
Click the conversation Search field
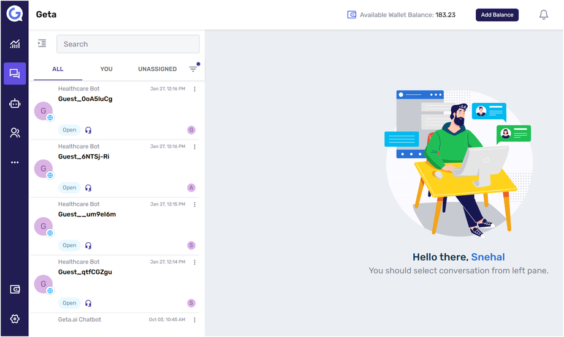(x=128, y=44)
